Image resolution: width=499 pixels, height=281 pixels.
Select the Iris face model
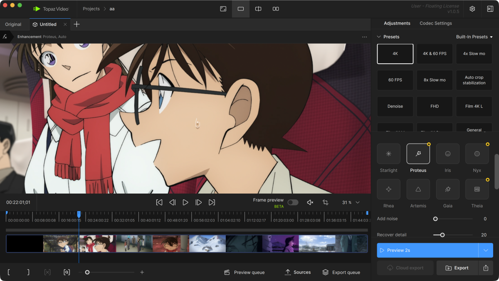[447, 154]
